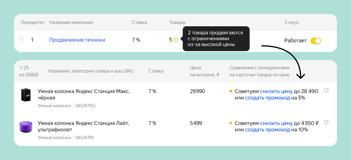Open the Продвижение техники campaign link
Viewport: 351px width, 160px height.
[x=77, y=40]
